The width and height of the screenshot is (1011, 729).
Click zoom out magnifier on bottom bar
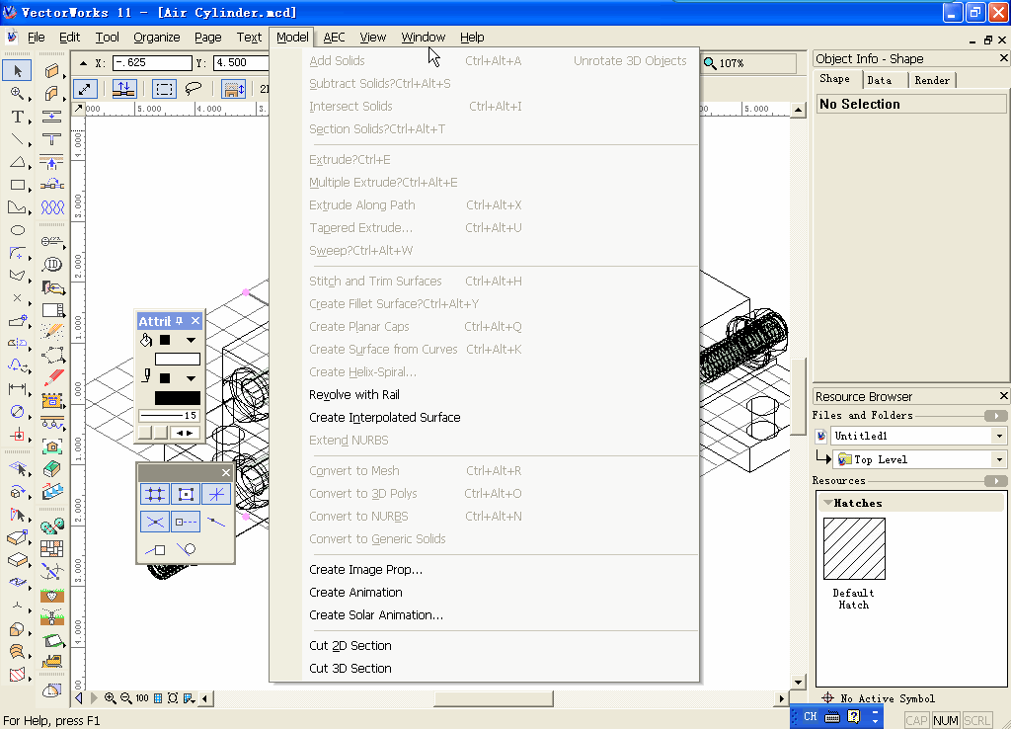pyautogui.click(x=125, y=698)
